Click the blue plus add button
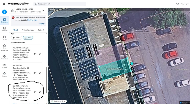Image resolution: width=190 pixels, height=104 pixels. pos(4,12)
